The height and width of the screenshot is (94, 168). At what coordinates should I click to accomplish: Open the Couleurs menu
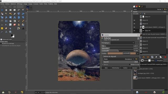pyautogui.click(x=36, y=4)
